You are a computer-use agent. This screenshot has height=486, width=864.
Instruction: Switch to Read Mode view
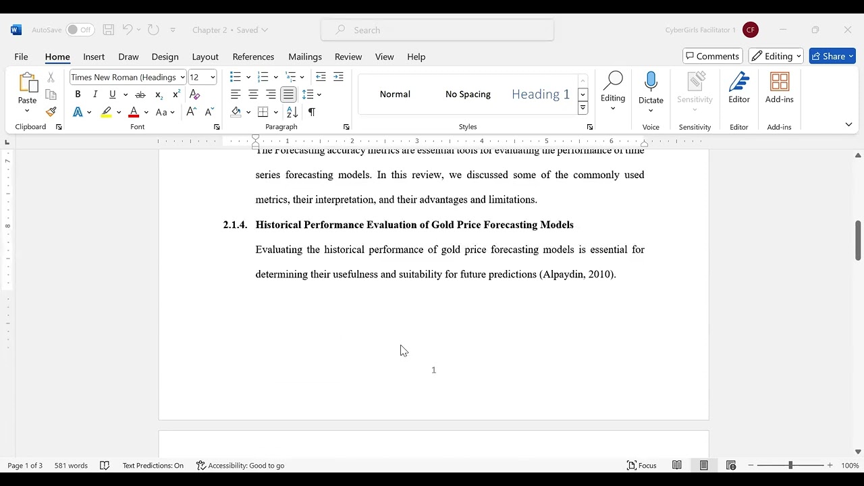(677, 465)
